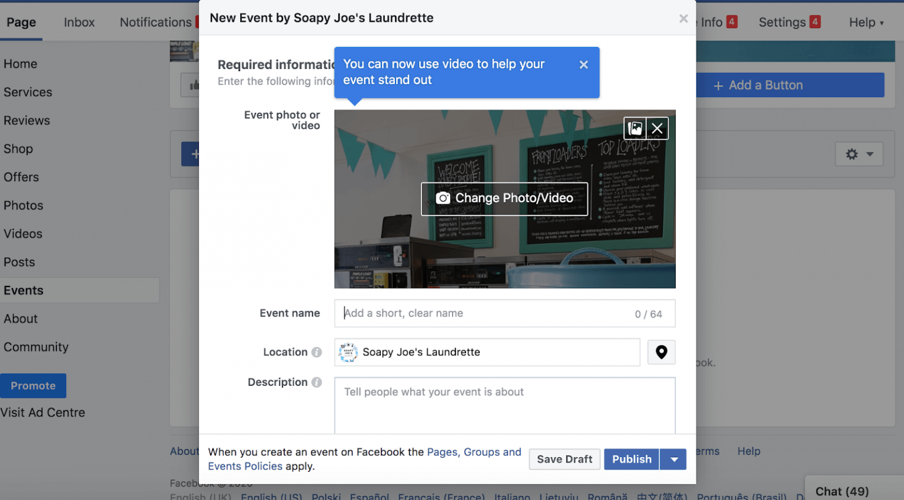
Task: Select the Inbox tab
Action: point(79,22)
